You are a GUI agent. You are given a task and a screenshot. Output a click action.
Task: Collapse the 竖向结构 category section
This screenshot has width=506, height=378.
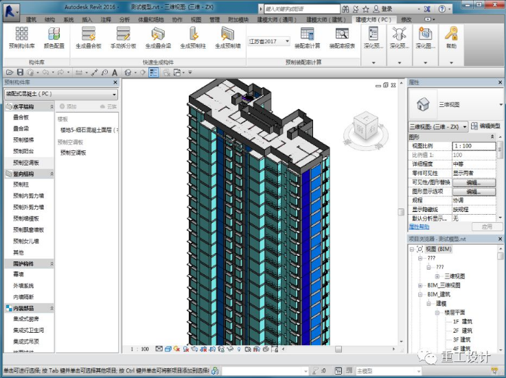[x=51, y=174]
